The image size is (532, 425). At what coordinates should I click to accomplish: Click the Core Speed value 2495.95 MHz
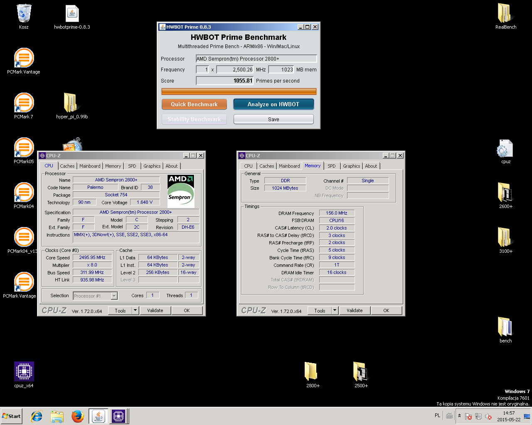pos(92,257)
